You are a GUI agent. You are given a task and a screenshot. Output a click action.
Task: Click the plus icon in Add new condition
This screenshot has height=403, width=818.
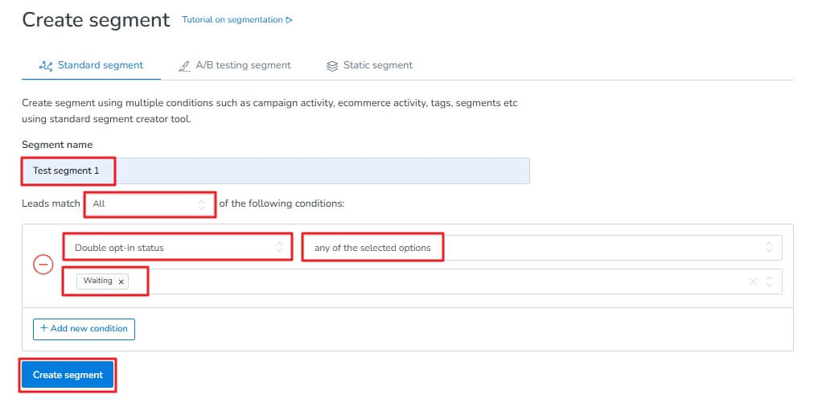click(43, 328)
